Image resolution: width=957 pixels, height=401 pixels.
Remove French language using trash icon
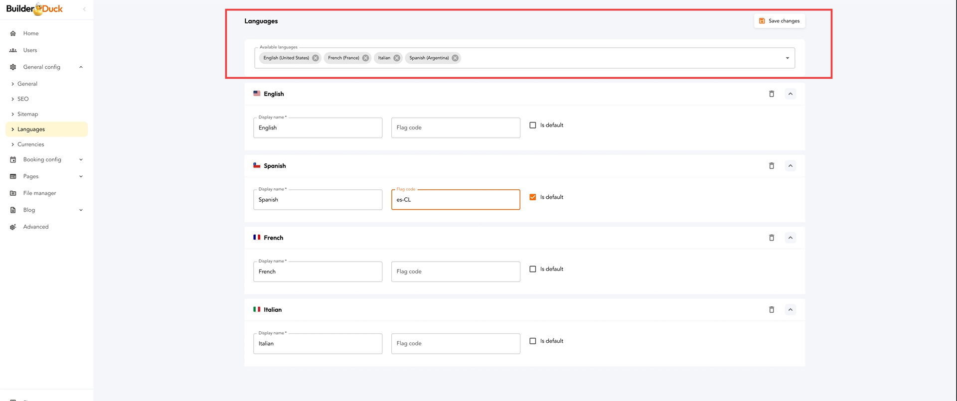pyautogui.click(x=771, y=238)
